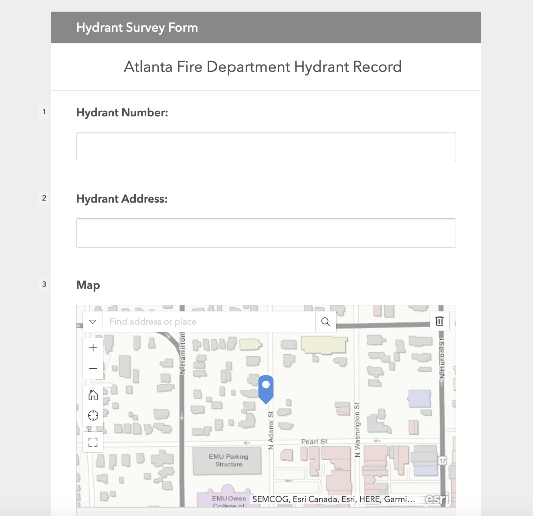Image resolution: width=533 pixels, height=516 pixels.
Task: Click the N Washington St label
Action: (357, 430)
